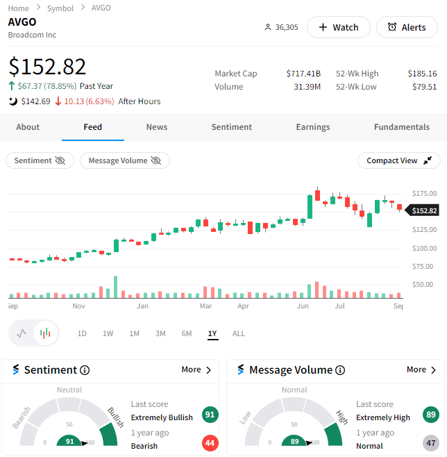Open the Symbol breadcrumb link
447x457 pixels.
[x=60, y=8]
